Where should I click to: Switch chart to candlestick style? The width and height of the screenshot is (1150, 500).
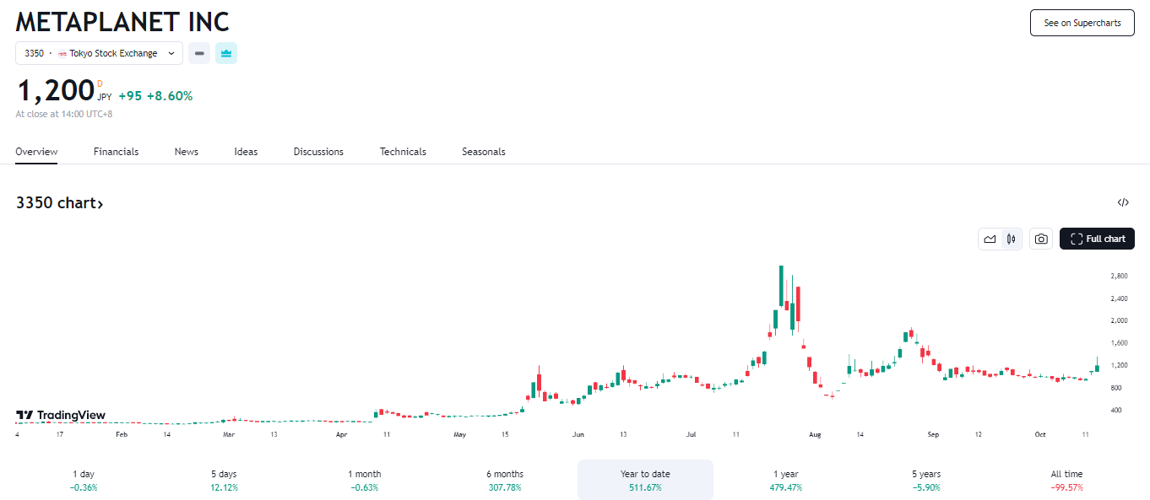pos(1012,239)
